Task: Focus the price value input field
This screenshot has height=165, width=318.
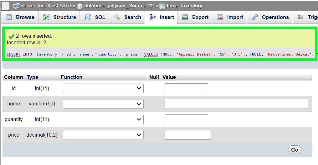Action: (187, 135)
